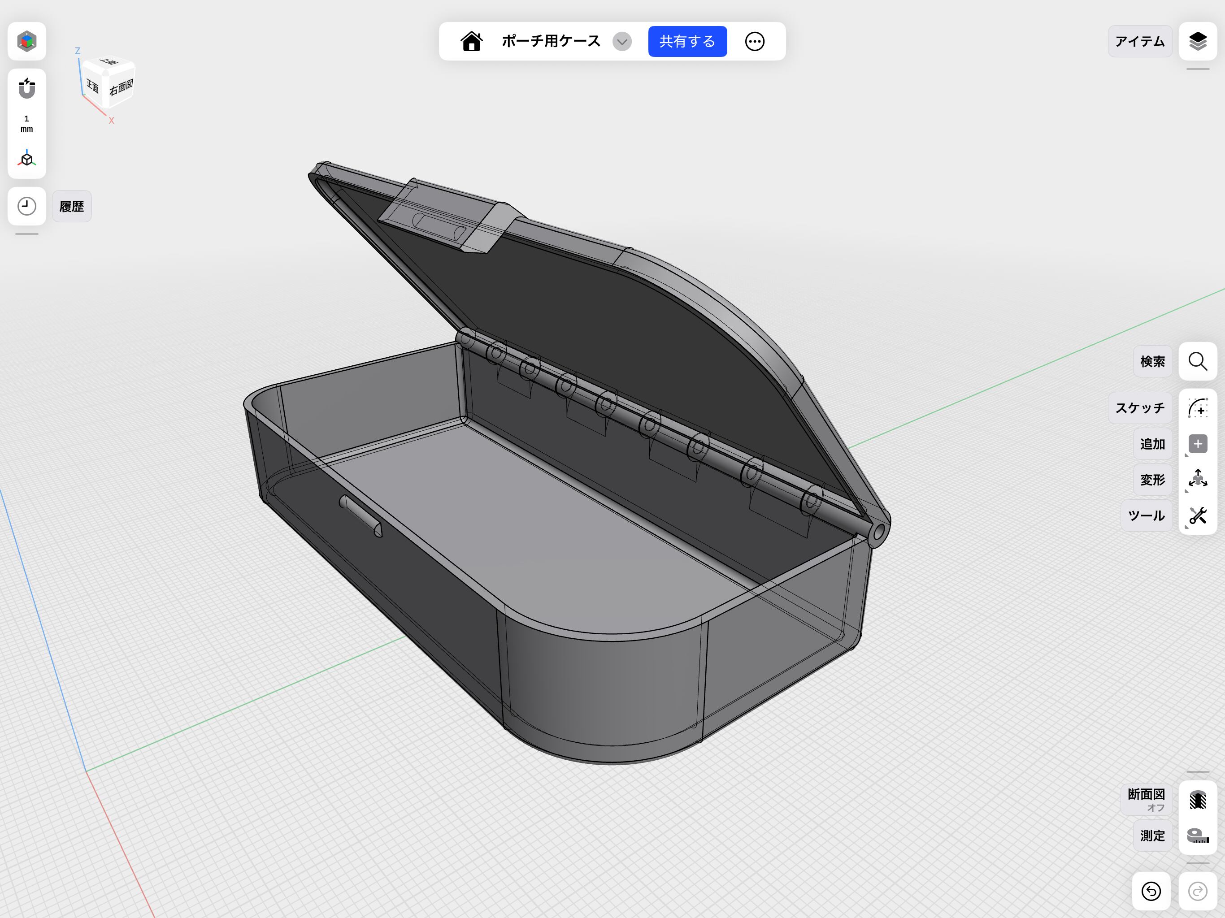Toggle the section view icon
Viewport: 1225px width, 918px height.
click(1197, 800)
